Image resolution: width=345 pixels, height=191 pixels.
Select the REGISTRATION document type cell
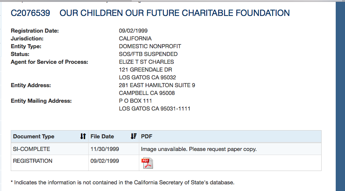click(33, 161)
